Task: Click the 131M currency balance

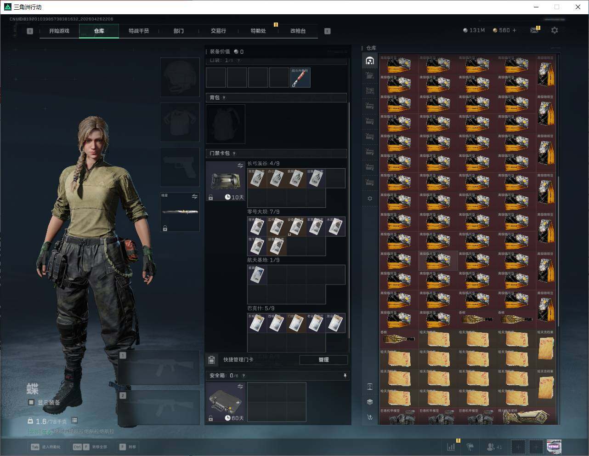Action: click(474, 30)
